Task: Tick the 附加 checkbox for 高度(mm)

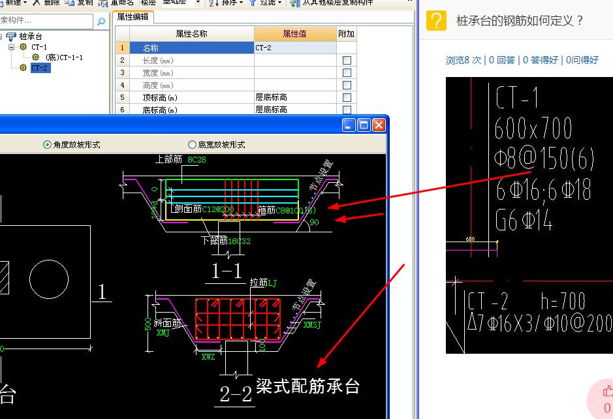Action: tap(347, 85)
